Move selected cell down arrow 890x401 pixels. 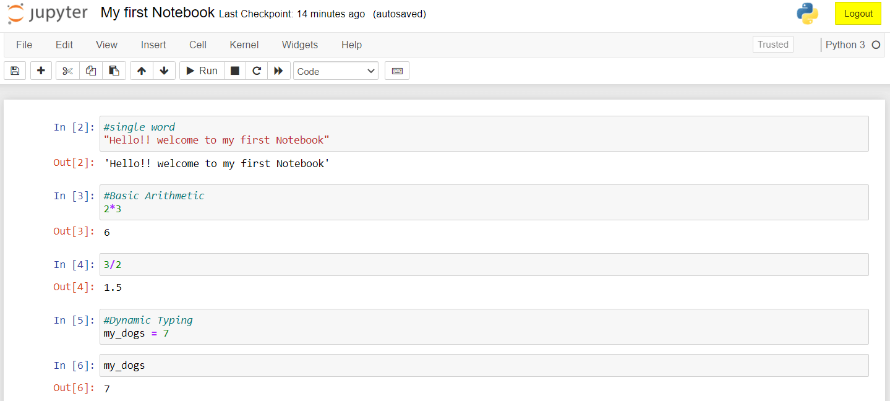tap(164, 71)
